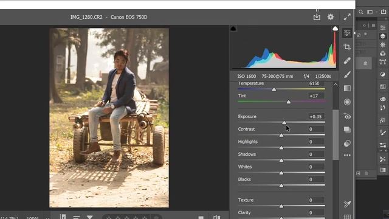This screenshot has height=219, width=389.
Task: Open Photoshop Brushes panel icon
Action: (x=382, y=133)
